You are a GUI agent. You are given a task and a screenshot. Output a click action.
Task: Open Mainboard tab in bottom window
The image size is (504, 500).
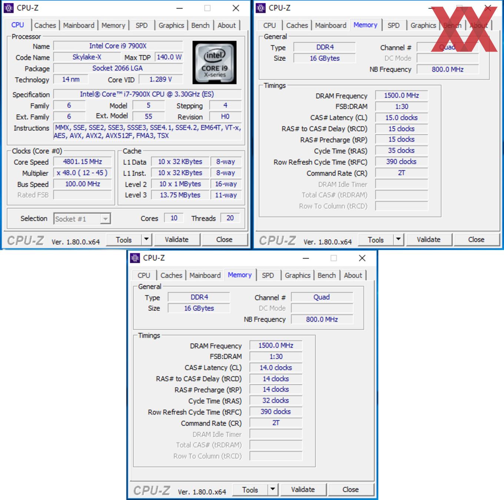point(205,275)
